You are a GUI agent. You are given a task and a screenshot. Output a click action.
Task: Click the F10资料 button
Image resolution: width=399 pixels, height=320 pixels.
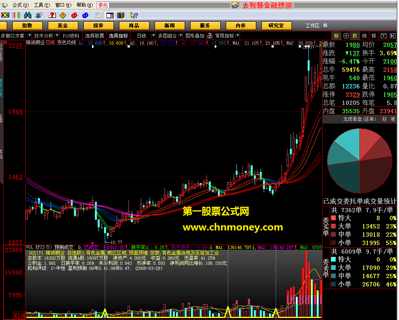[x=71, y=36]
